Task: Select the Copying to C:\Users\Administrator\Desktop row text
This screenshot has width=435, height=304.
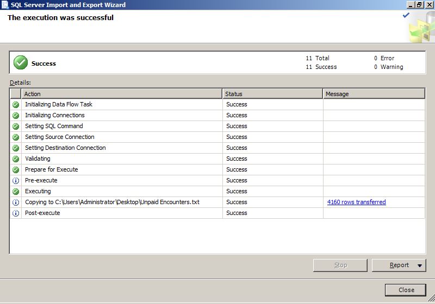Action: [112, 202]
